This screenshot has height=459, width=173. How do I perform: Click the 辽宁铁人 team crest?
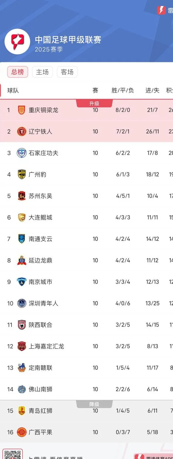click(x=22, y=131)
